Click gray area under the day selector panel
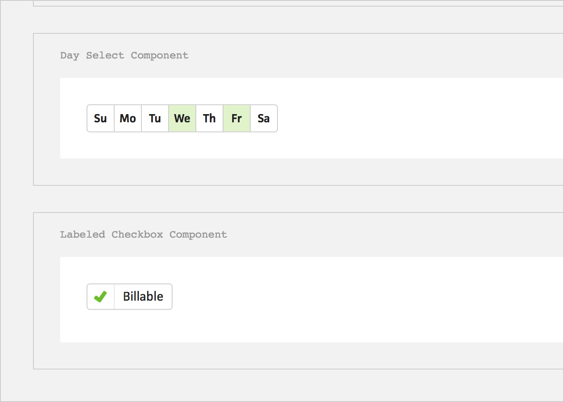 pos(289,172)
